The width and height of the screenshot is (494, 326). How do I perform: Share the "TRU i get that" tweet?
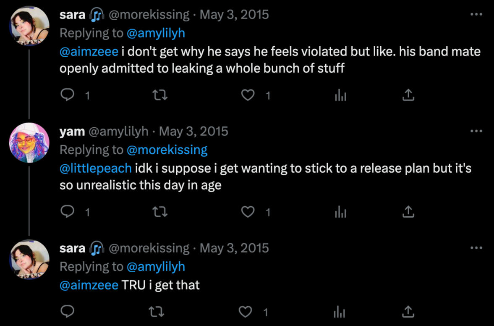coord(408,312)
